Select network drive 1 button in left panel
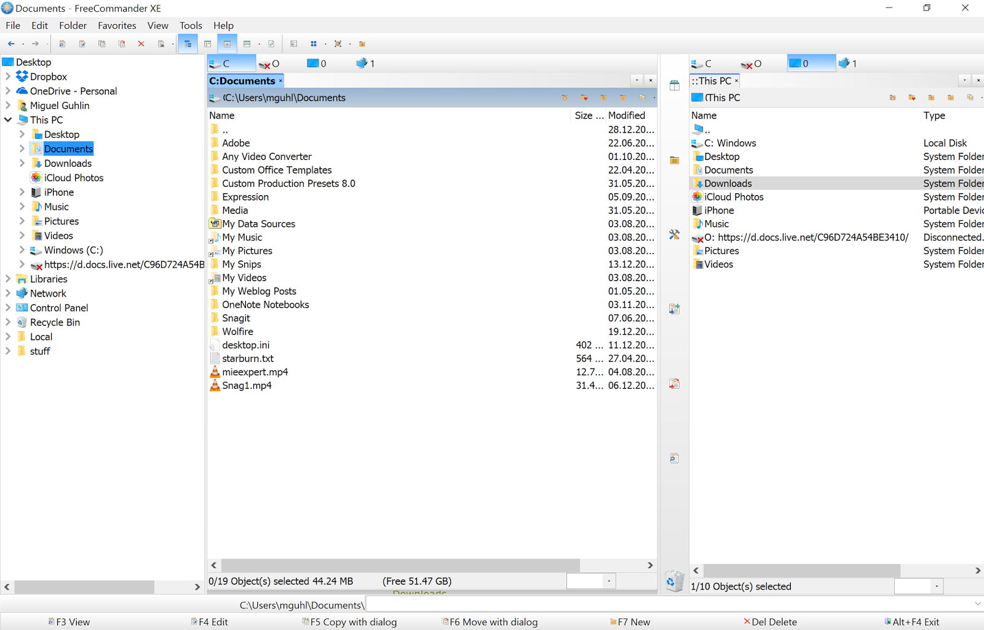Image resolution: width=984 pixels, height=630 pixels. (x=365, y=63)
